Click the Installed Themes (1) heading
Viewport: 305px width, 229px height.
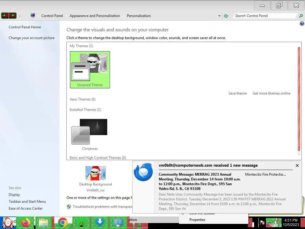coord(85,110)
